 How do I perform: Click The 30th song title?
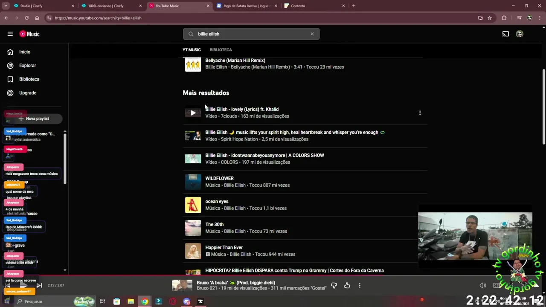[214, 224]
